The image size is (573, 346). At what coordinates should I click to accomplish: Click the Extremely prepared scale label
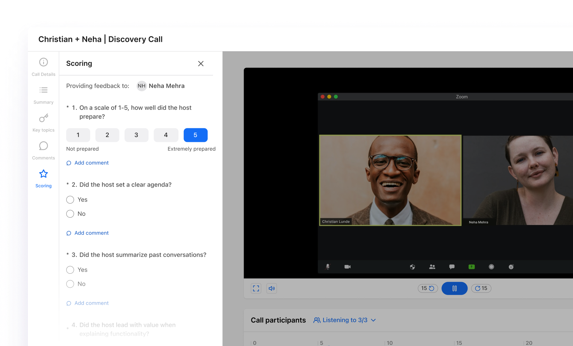pos(191,149)
